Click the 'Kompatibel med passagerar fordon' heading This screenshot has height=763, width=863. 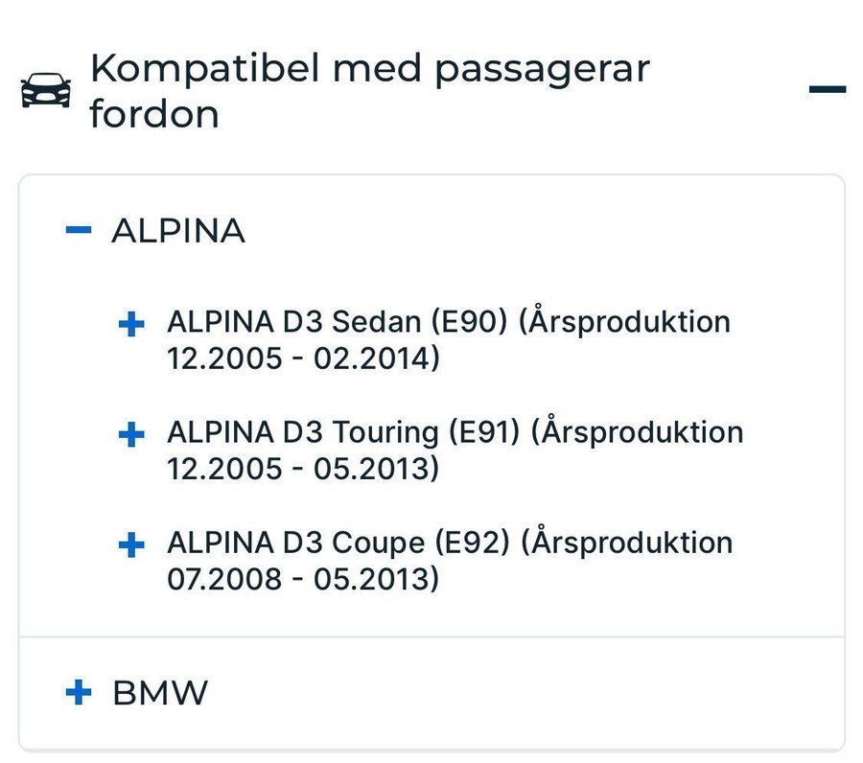tap(370, 91)
